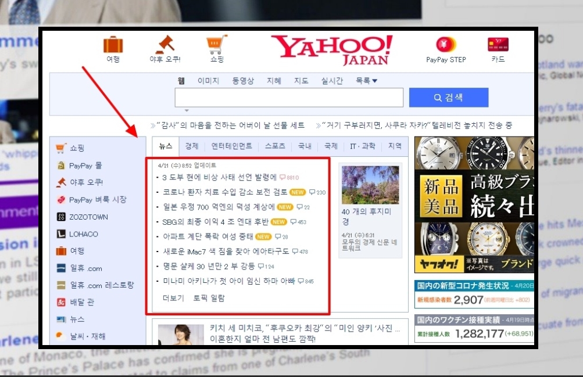Click comment icon beside iMac7 headline
Image resolution: width=583 pixels, height=377 pixels.
[x=295, y=252]
